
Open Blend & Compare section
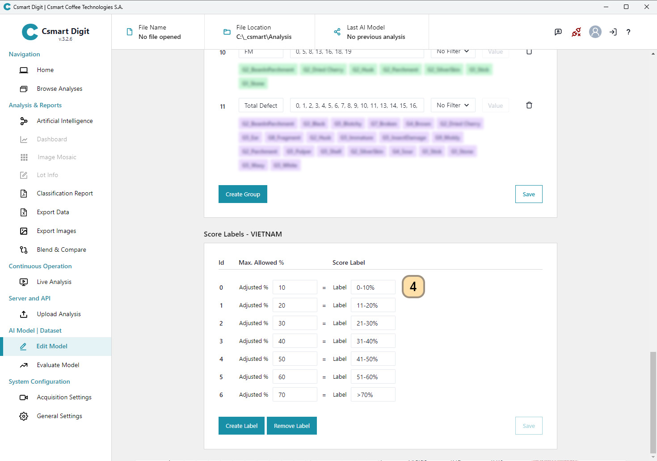pyautogui.click(x=61, y=250)
